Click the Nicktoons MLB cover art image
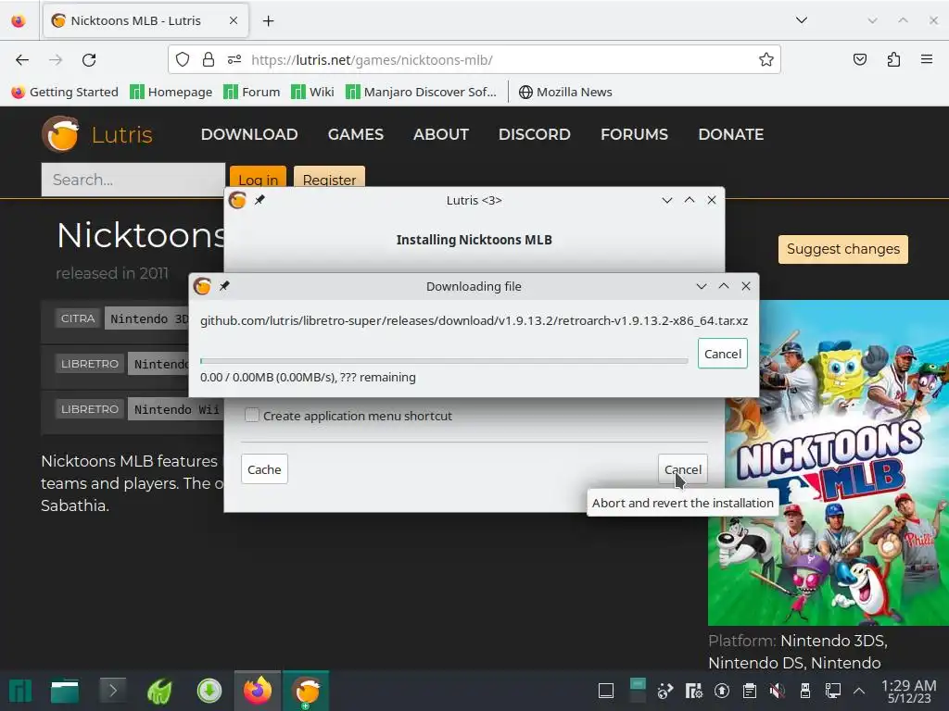Image resolution: width=949 pixels, height=711 pixels. coord(829,463)
